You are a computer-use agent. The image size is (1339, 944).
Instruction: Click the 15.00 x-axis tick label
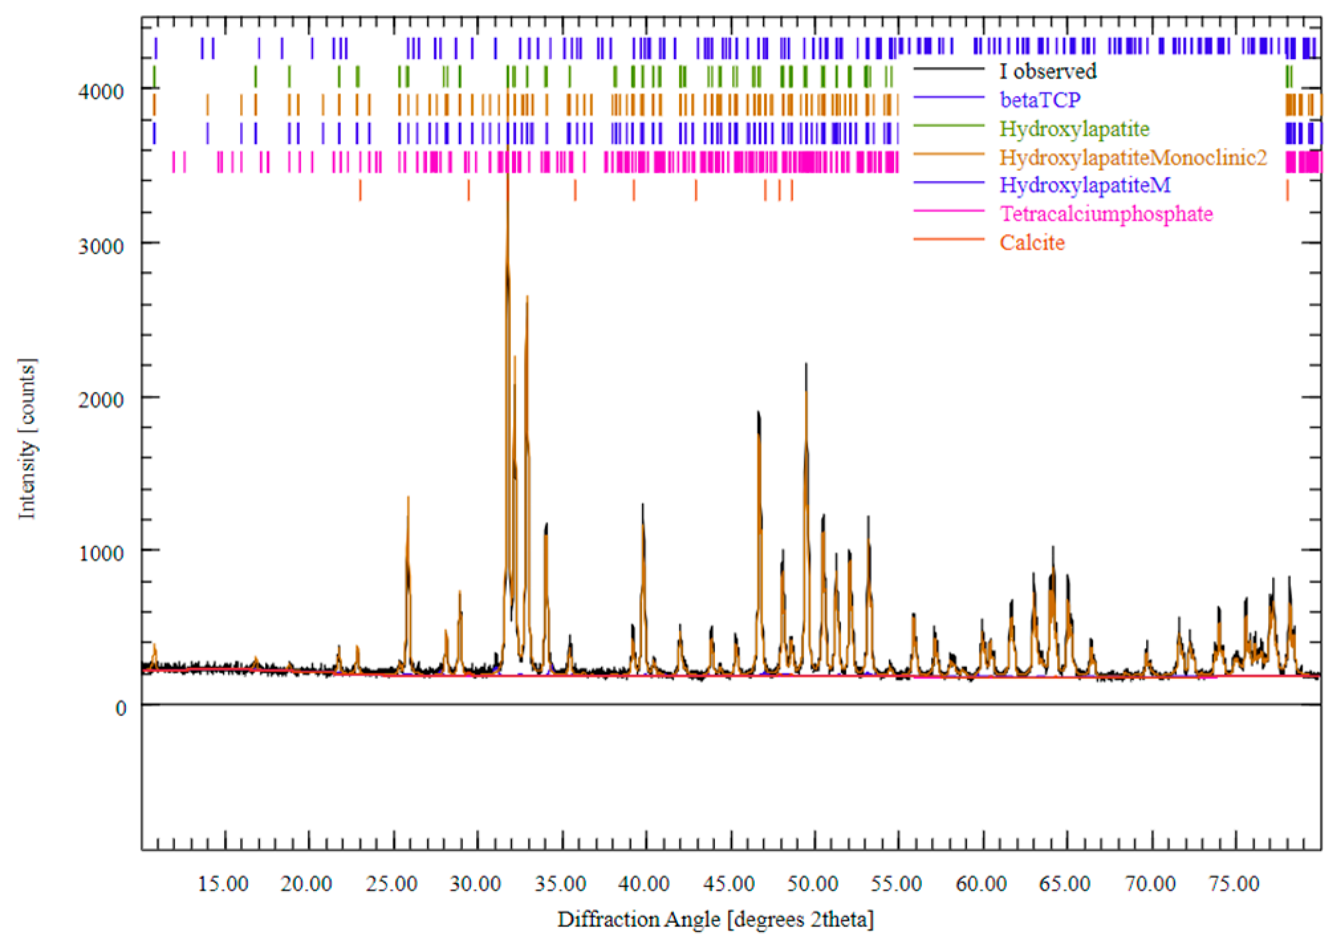(x=223, y=884)
